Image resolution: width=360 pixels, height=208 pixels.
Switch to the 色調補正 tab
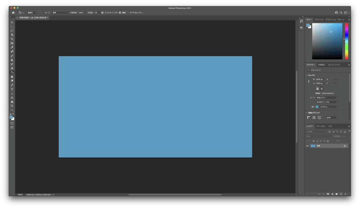pyautogui.click(x=321, y=65)
